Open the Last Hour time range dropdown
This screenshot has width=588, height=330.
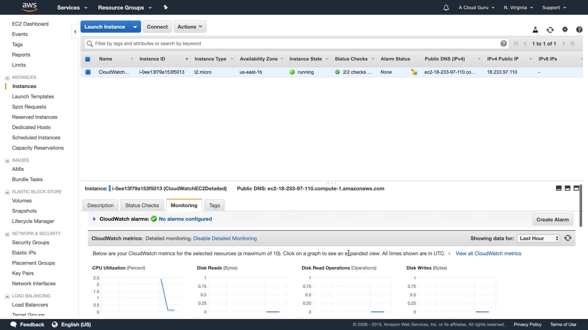pos(538,238)
